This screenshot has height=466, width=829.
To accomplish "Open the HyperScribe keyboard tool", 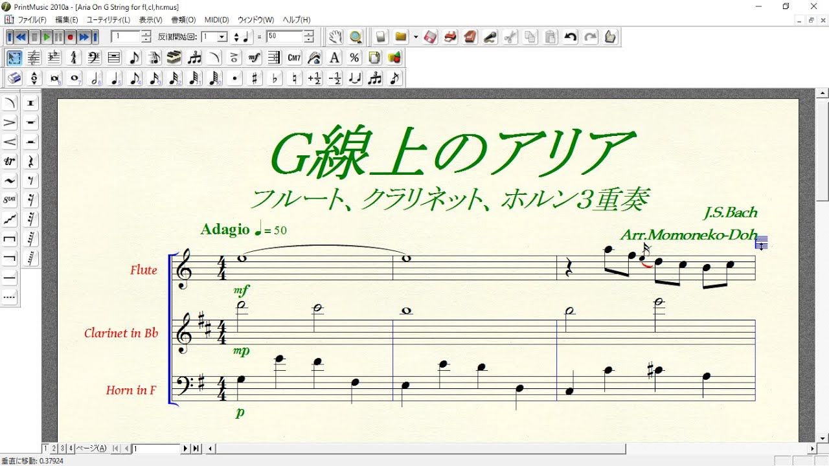I will 174,58.
